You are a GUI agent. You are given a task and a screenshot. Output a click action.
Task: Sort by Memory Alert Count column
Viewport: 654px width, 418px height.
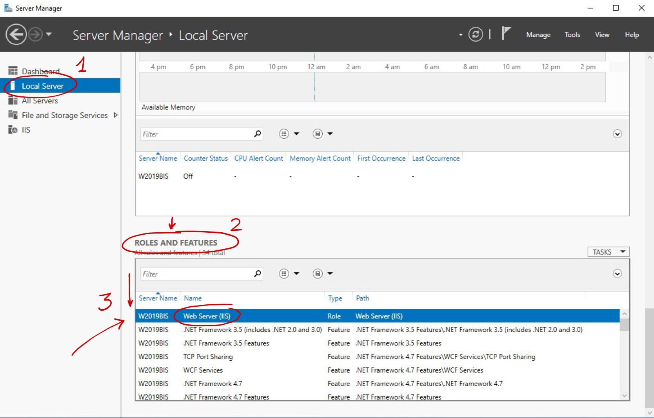pos(320,158)
